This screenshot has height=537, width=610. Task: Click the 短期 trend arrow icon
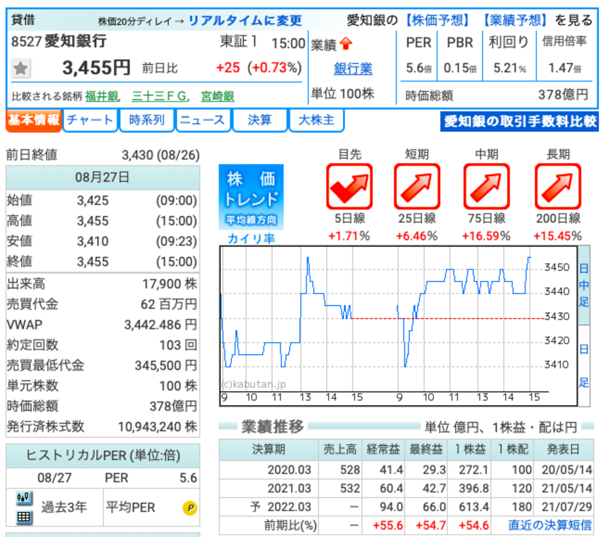(x=417, y=186)
